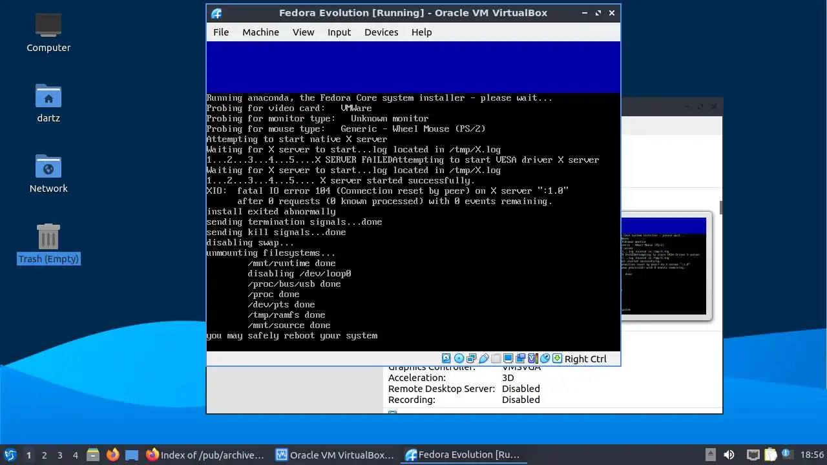Viewport: 827px width, 465px height.
Task: Open the Input menu
Action: click(339, 32)
